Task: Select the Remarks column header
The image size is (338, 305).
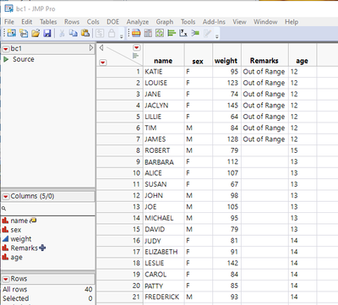Action: coord(264,61)
